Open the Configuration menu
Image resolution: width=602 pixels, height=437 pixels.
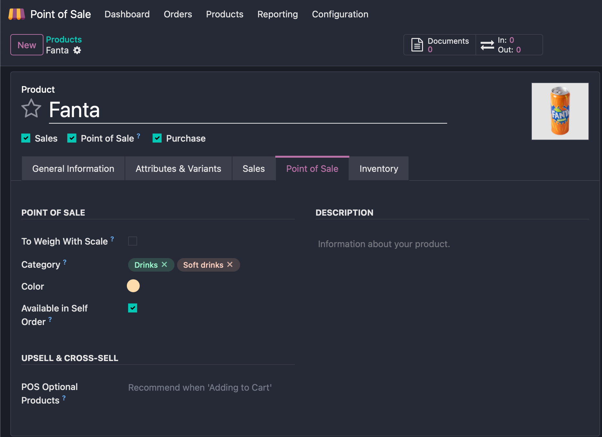[340, 14]
